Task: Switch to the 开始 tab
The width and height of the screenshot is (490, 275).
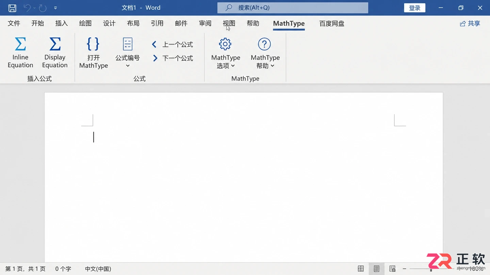Action: 38,23
